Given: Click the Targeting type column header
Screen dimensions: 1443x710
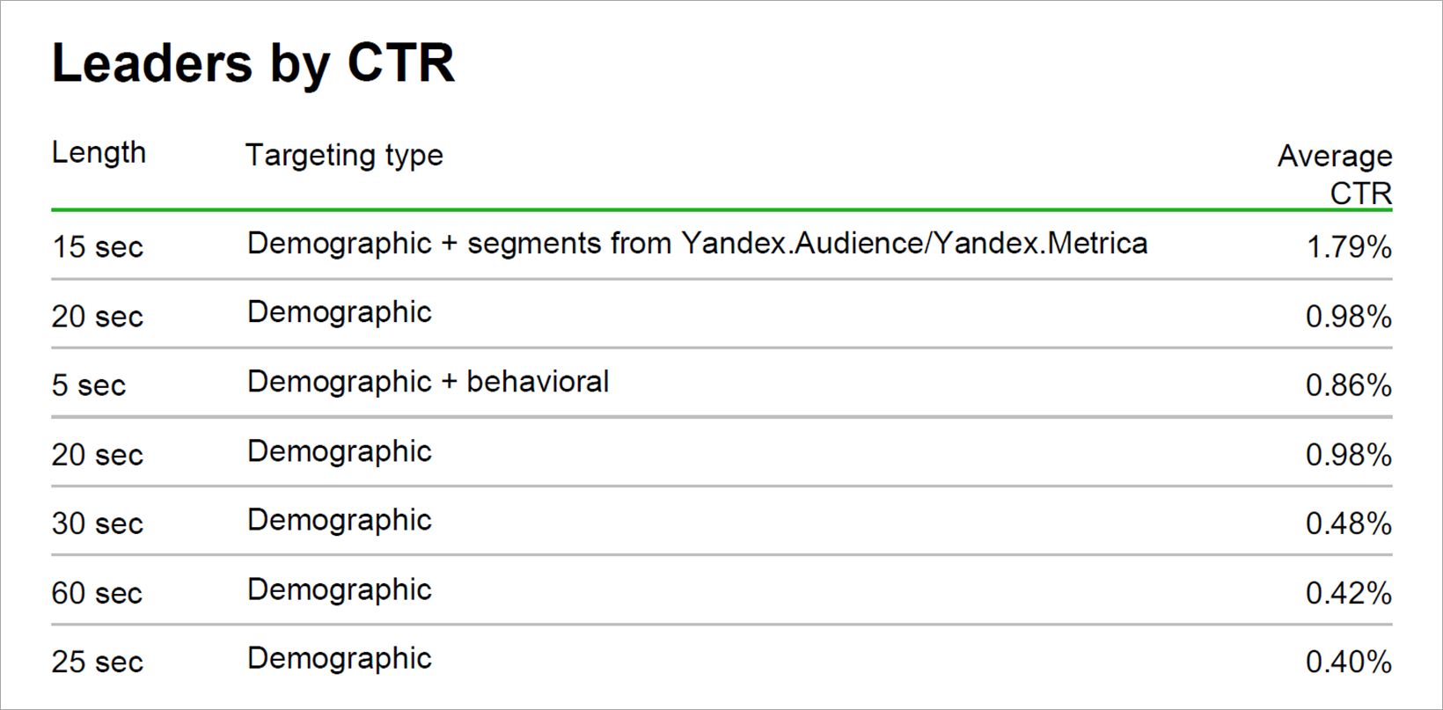Looking at the screenshot, I should point(344,155).
